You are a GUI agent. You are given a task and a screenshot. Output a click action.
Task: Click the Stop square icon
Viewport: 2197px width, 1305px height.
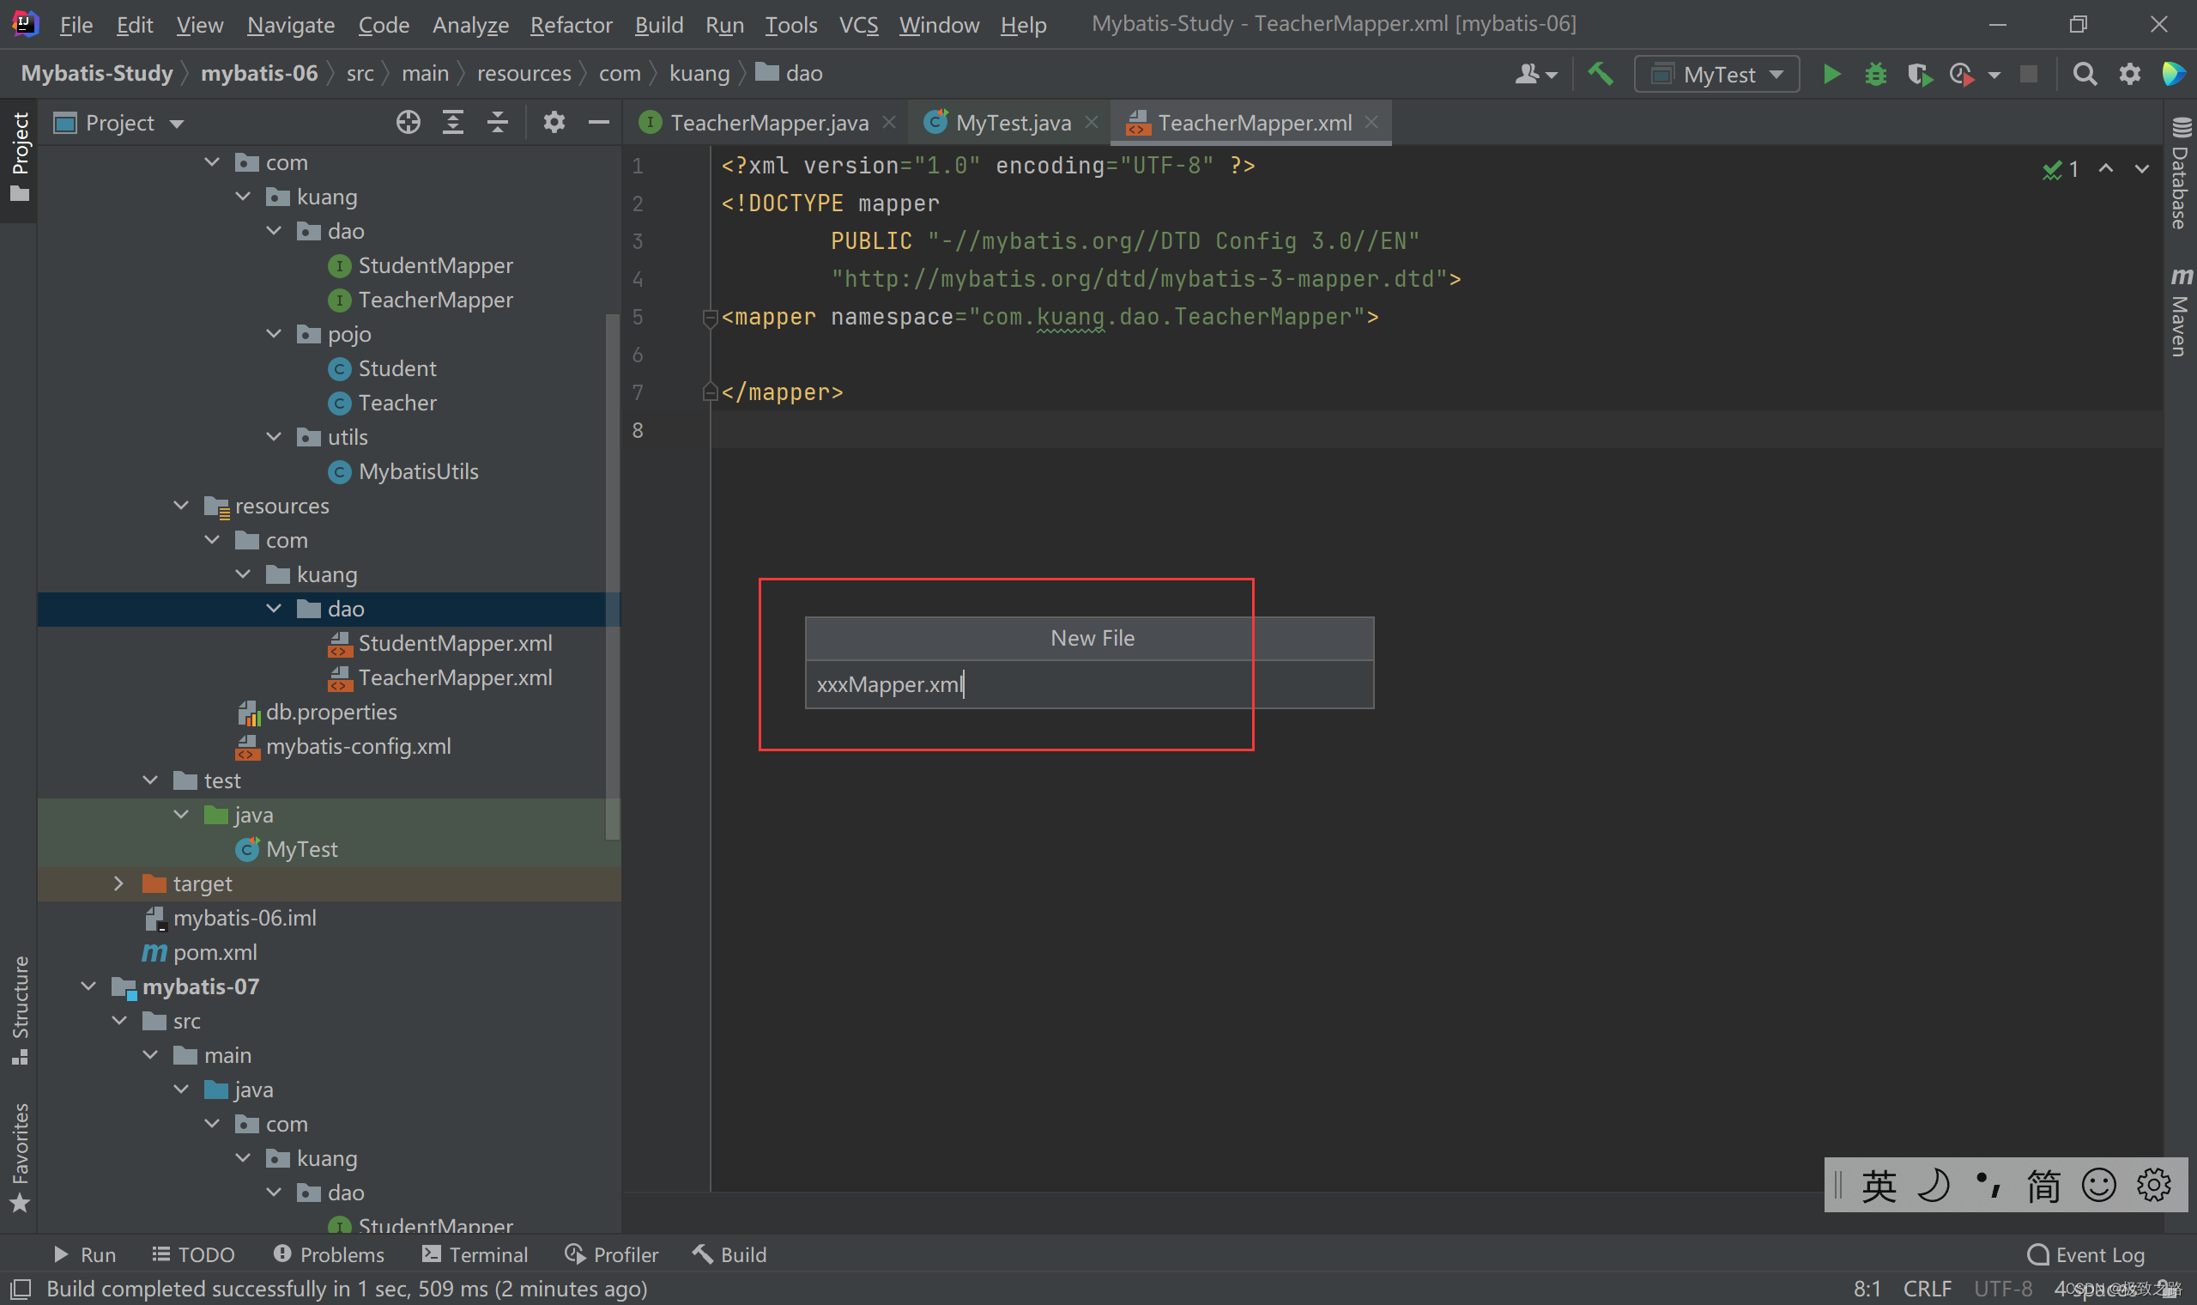click(2028, 74)
